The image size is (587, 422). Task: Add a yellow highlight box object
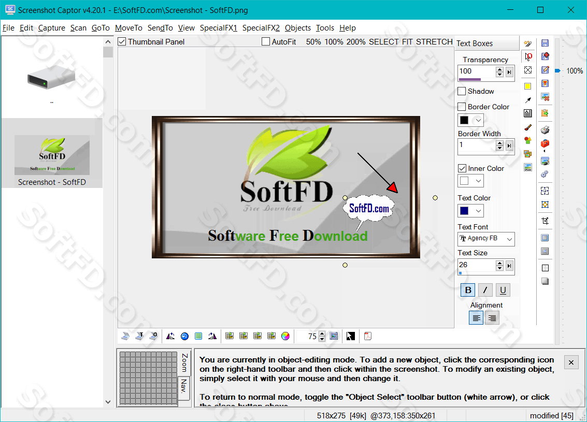(x=528, y=86)
